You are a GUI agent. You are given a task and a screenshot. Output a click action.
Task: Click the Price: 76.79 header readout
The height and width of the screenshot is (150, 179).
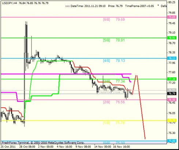click(115, 6)
